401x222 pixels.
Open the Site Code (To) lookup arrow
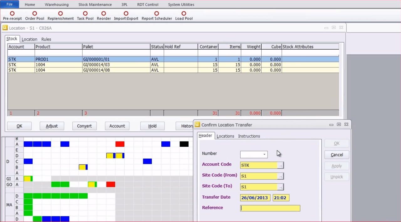tap(281, 187)
